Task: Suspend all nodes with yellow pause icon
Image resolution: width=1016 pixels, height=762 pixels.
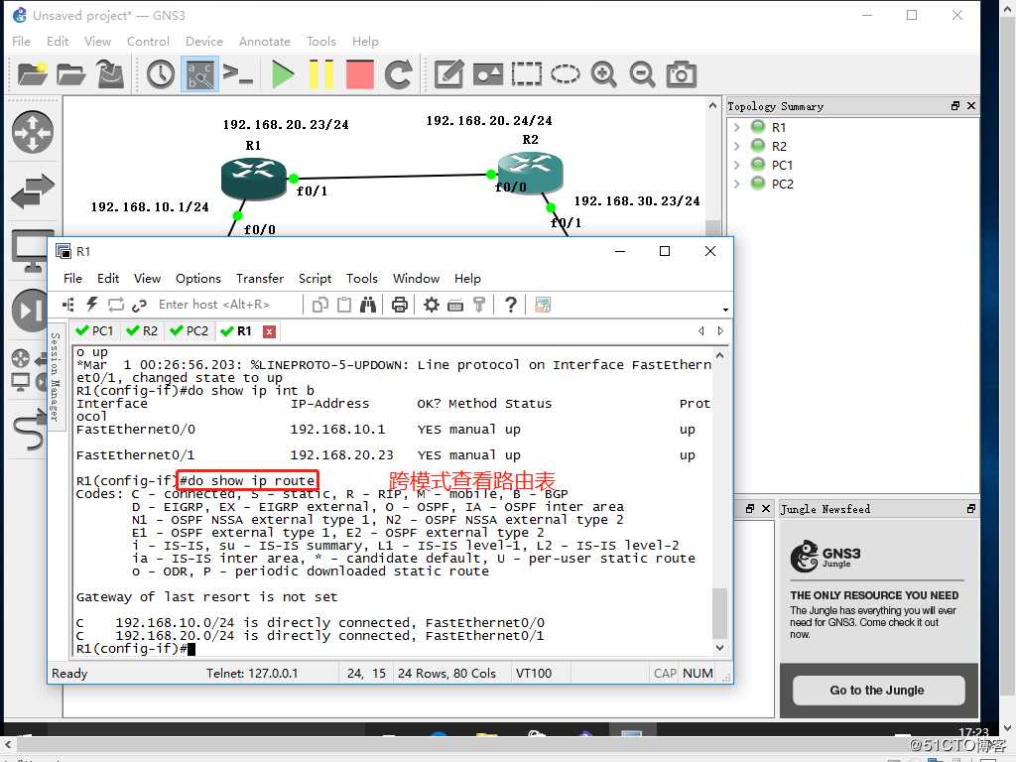Action: (320, 74)
